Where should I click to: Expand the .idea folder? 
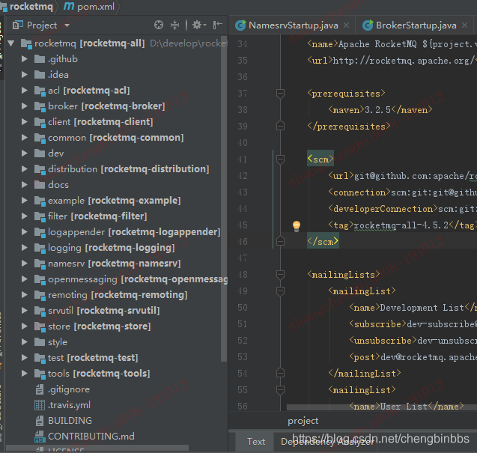(x=24, y=75)
